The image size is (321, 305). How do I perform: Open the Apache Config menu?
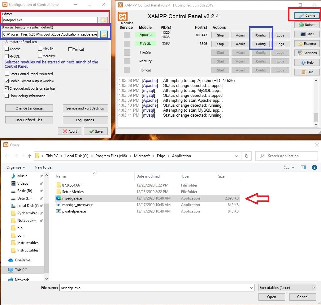click(261, 35)
